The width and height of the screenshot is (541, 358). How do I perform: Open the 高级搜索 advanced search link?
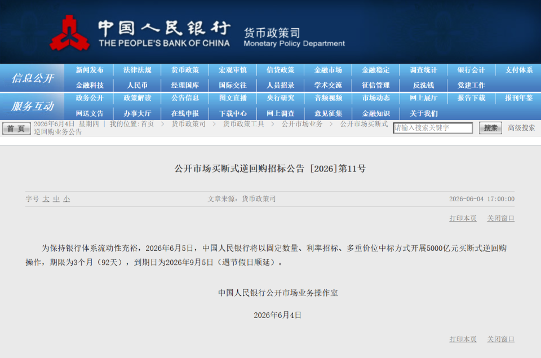(521, 128)
